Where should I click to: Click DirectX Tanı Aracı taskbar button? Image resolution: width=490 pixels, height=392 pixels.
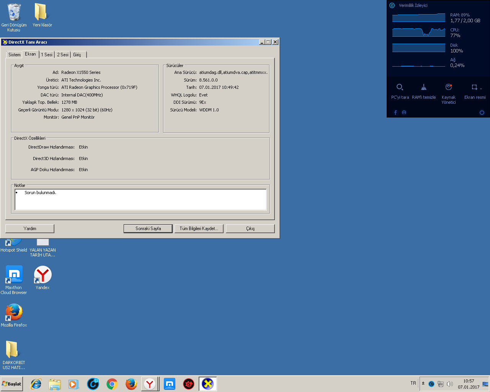pos(208,384)
